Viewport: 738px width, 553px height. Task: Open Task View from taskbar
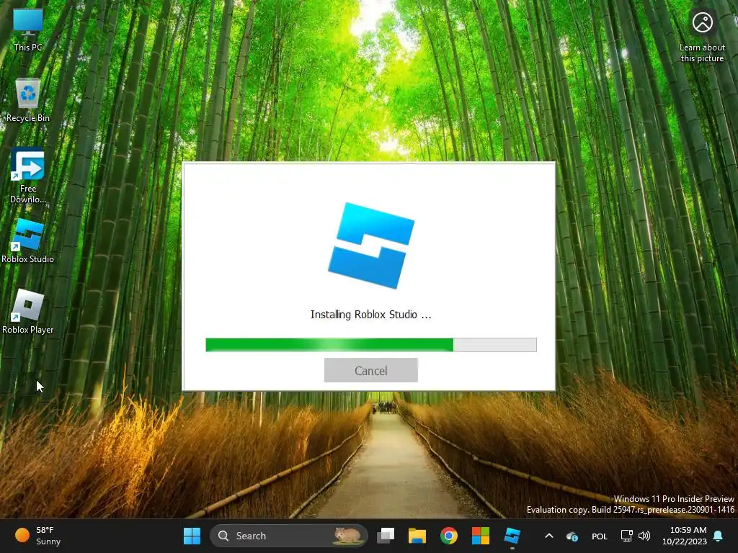pos(386,536)
